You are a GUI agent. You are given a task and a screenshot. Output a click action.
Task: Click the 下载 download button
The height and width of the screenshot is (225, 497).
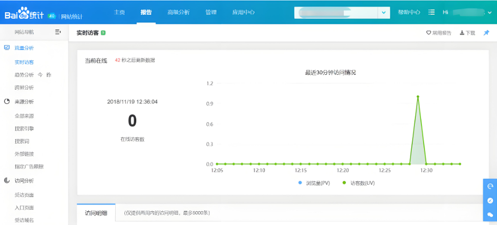[x=467, y=33]
